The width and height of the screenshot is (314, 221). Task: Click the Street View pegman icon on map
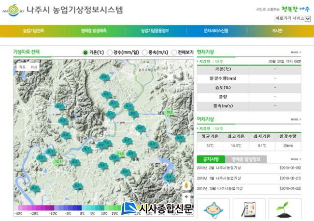tap(186, 185)
